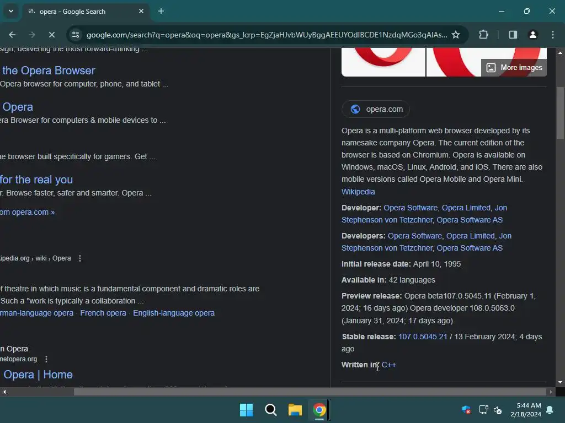Click the scroll right arrow
The image size is (565, 423).
(x=551, y=392)
